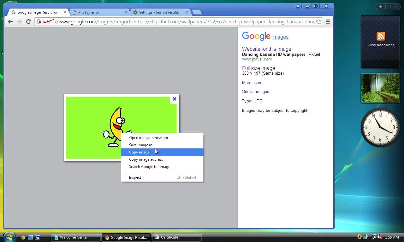Click the Full-size image link
The height and width of the screenshot is (242, 404).
[x=258, y=68]
